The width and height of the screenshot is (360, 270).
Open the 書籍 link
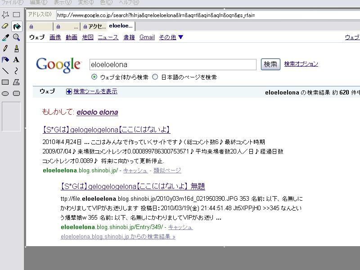coord(129,37)
